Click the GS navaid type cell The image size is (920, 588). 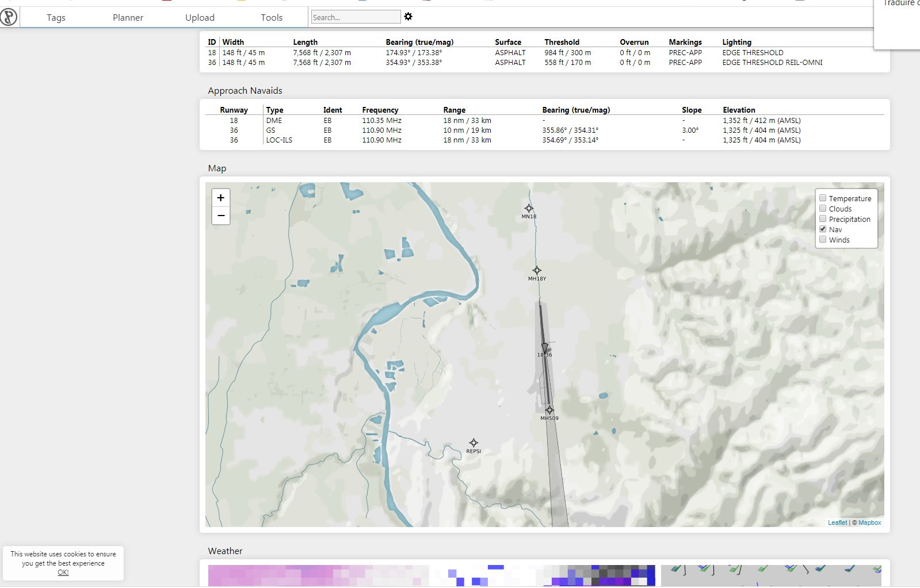270,130
